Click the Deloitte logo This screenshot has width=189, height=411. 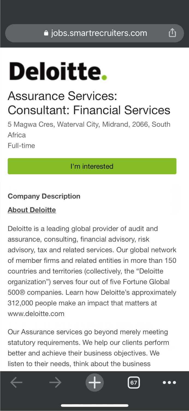tap(58, 71)
